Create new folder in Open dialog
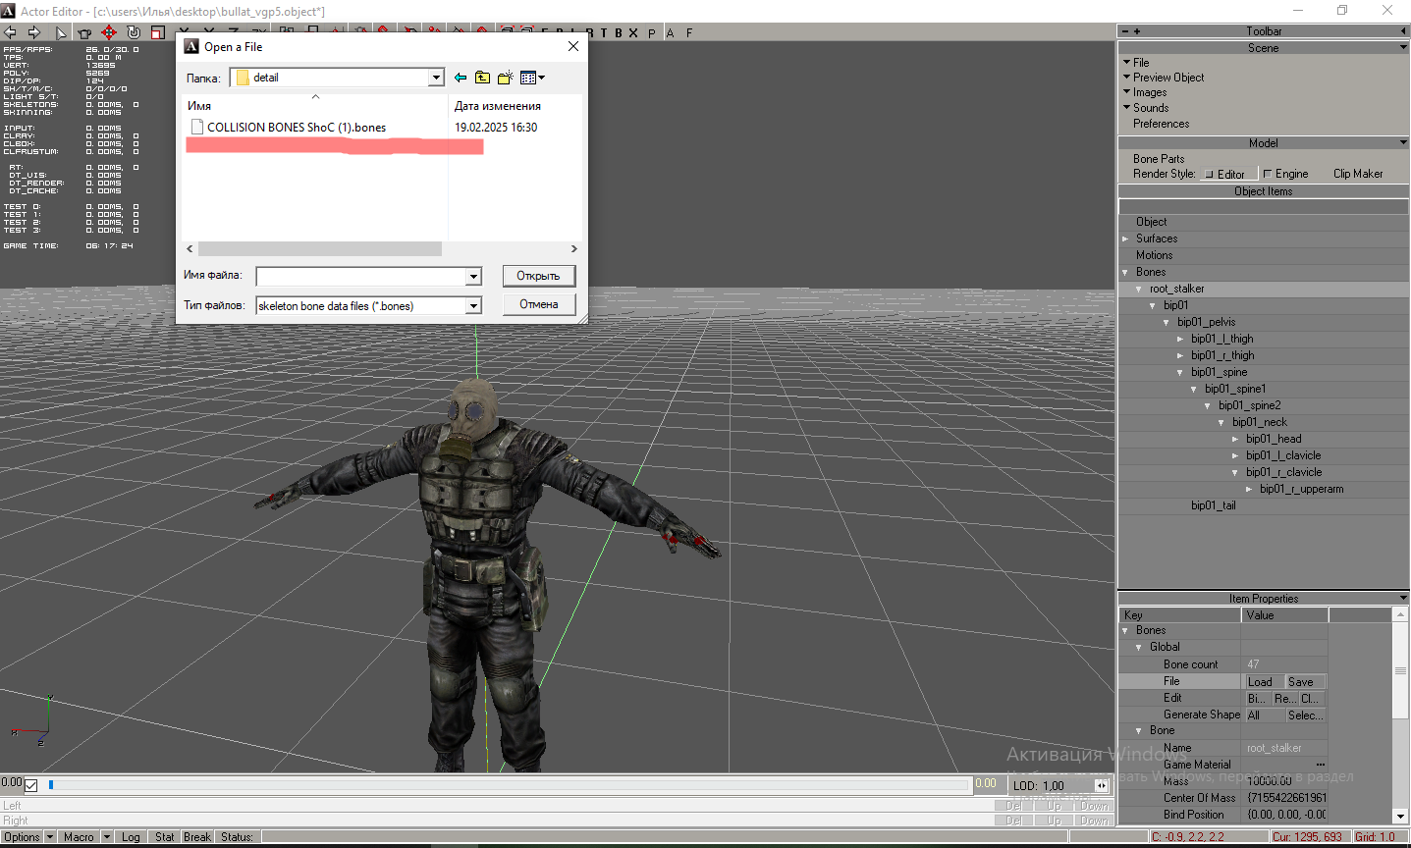 click(506, 78)
